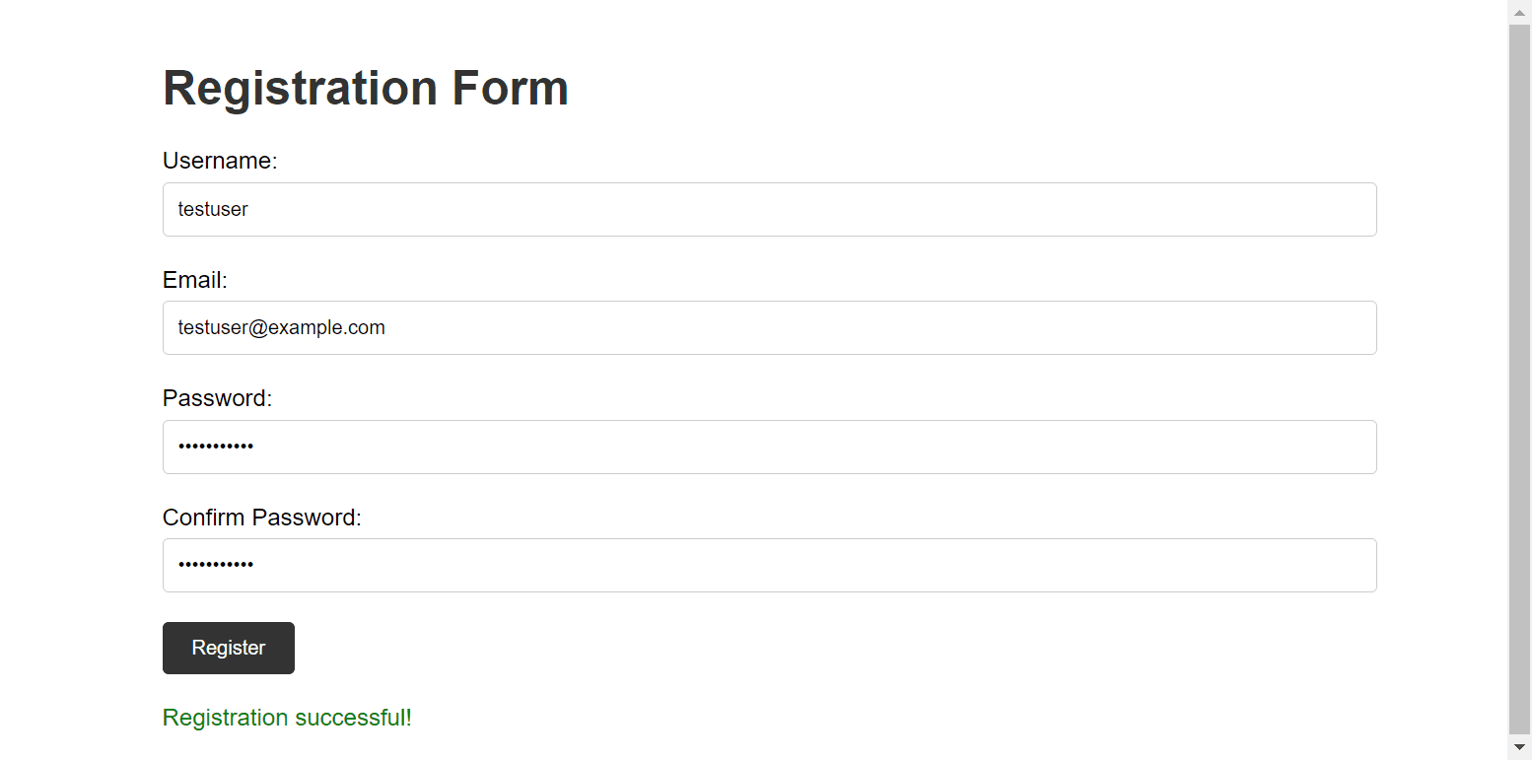
Task: Click the green Registration successful message
Action: [287, 718]
